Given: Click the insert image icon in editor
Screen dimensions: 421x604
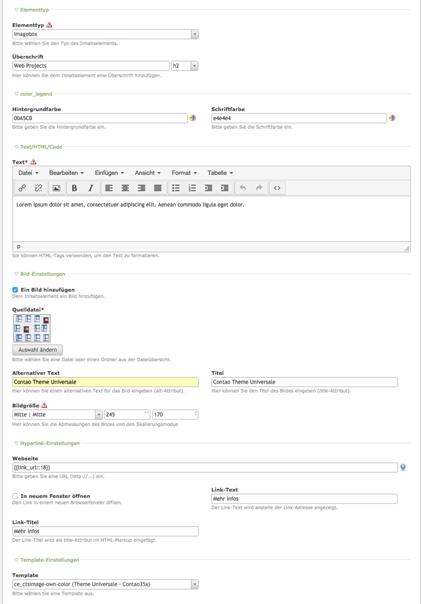Looking at the screenshot, I should (56, 188).
